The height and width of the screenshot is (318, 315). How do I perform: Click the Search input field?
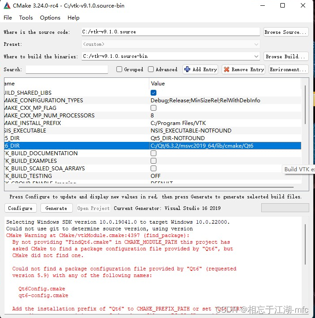click(67, 69)
